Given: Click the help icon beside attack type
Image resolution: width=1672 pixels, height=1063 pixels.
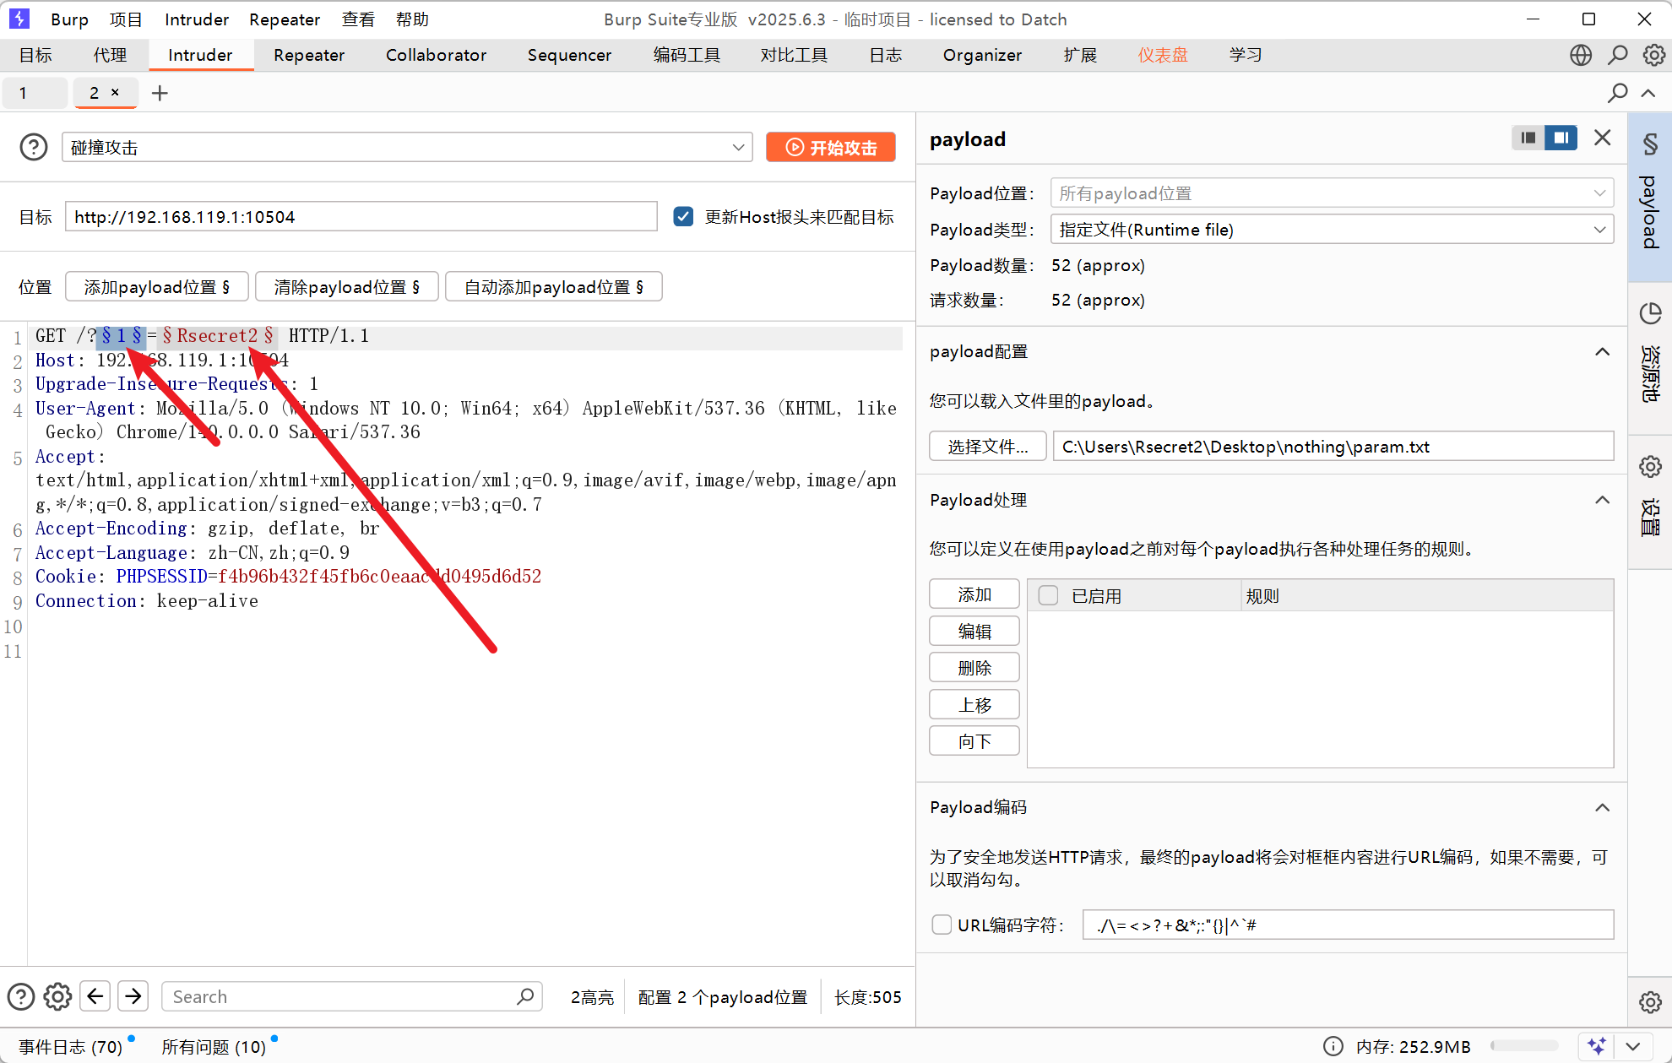Looking at the screenshot, I should coord(34,148).
